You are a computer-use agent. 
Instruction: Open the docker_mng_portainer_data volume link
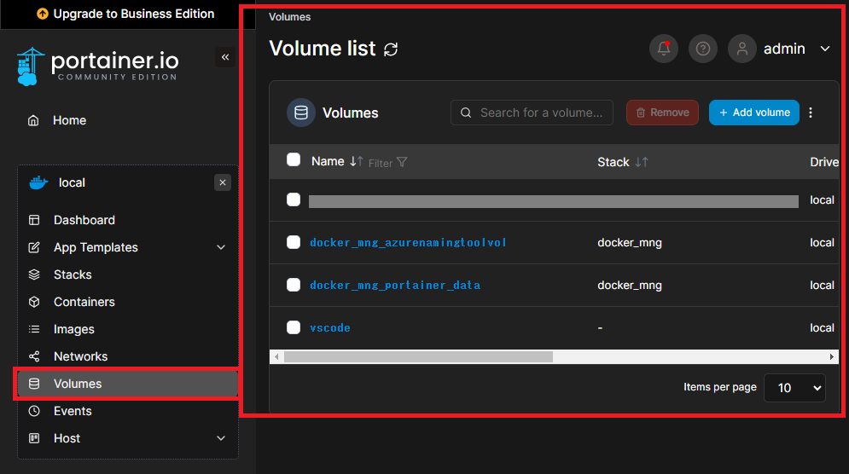tap(395, 285)
